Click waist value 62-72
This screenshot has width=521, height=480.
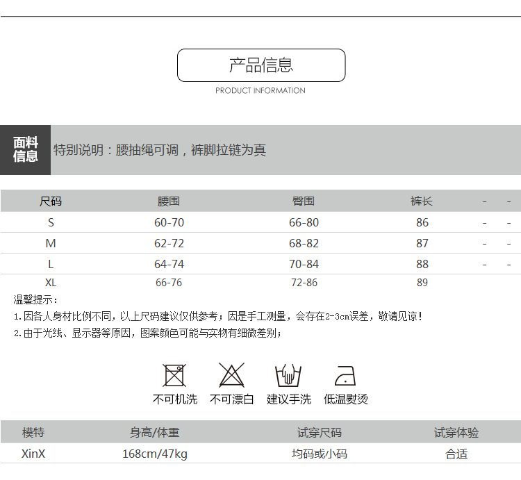[x=169, y=243]
